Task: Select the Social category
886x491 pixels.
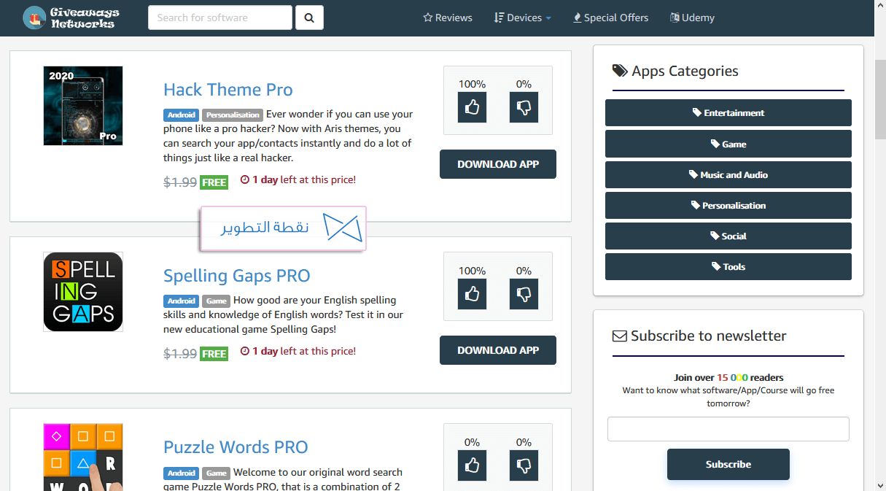Action: (728, 236)
